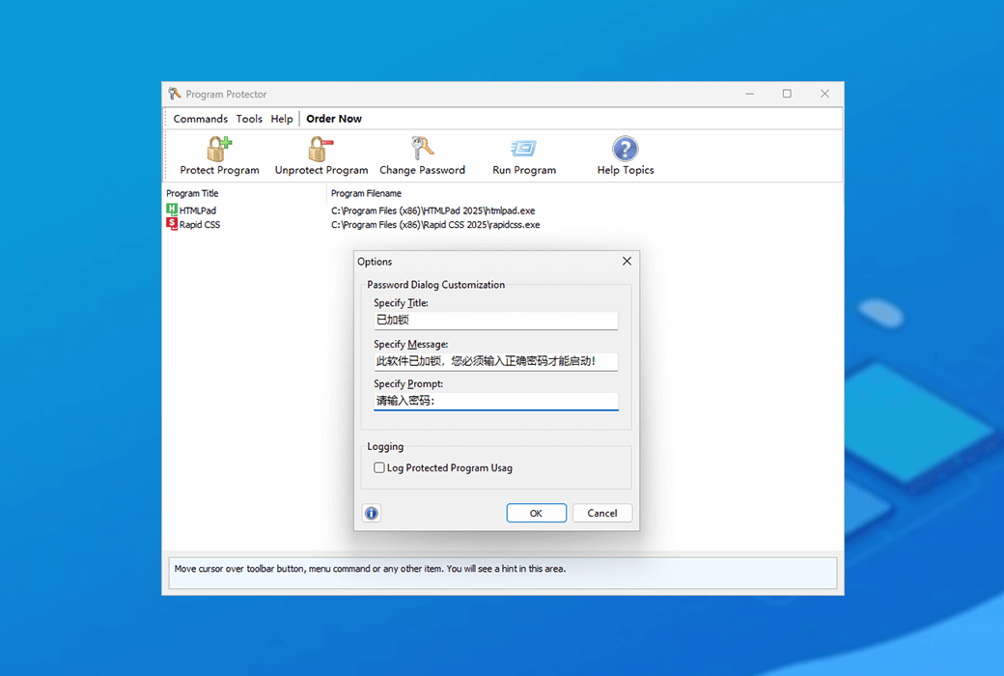Click the Specify Prompt input field
Image resolution: width=1004 pixels, height=676 pixels.
(x=495, y=401)
